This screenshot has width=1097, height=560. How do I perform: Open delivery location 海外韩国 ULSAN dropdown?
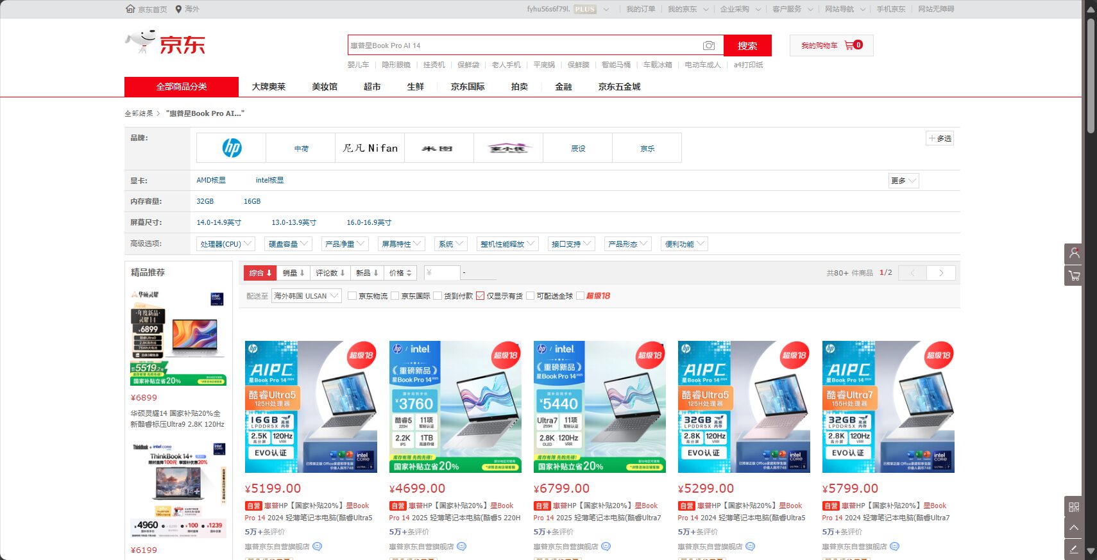[x=306, y=296]
